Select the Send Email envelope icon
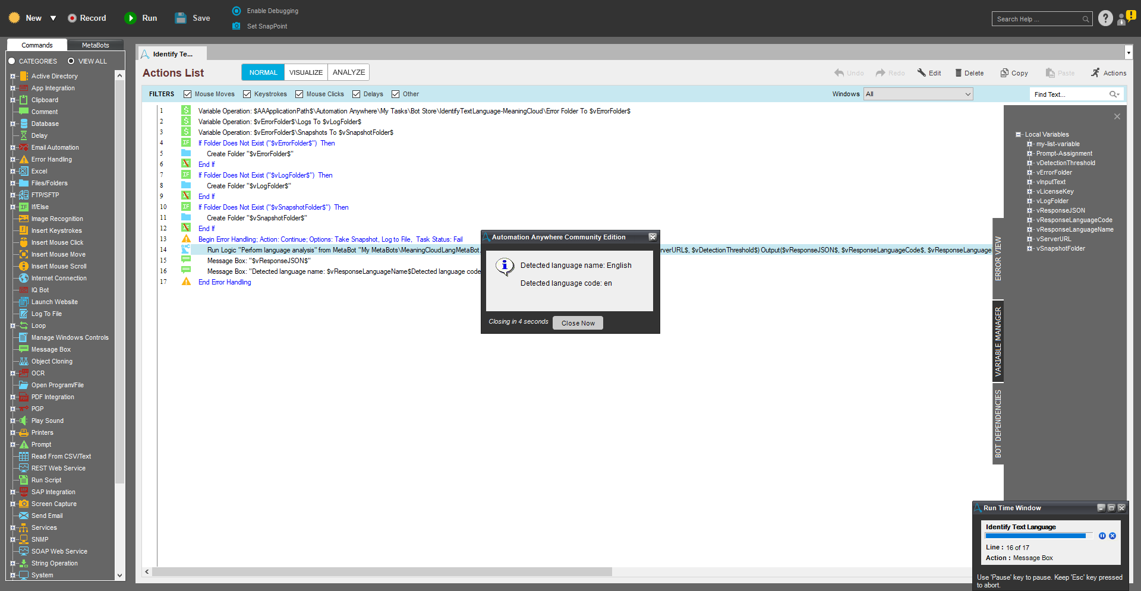 tap(24, 516)
